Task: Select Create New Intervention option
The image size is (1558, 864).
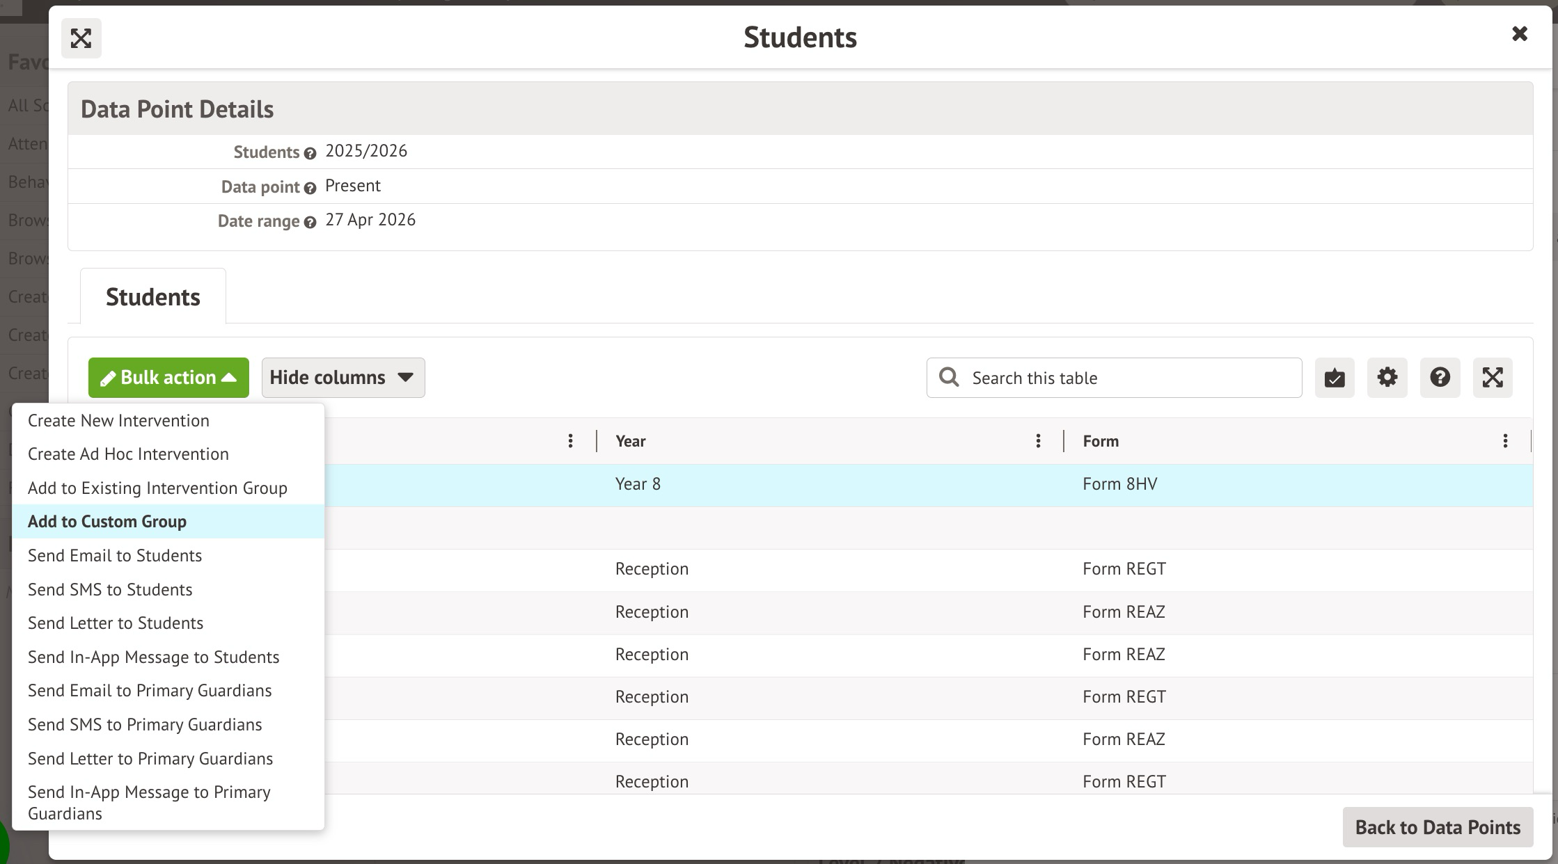Action: tap(118, 421)
